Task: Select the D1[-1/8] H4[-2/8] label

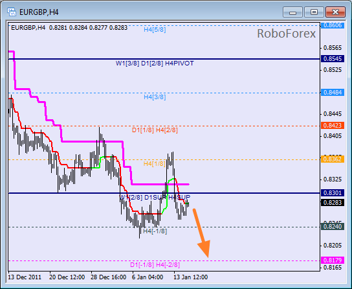Action: [155, 265]
